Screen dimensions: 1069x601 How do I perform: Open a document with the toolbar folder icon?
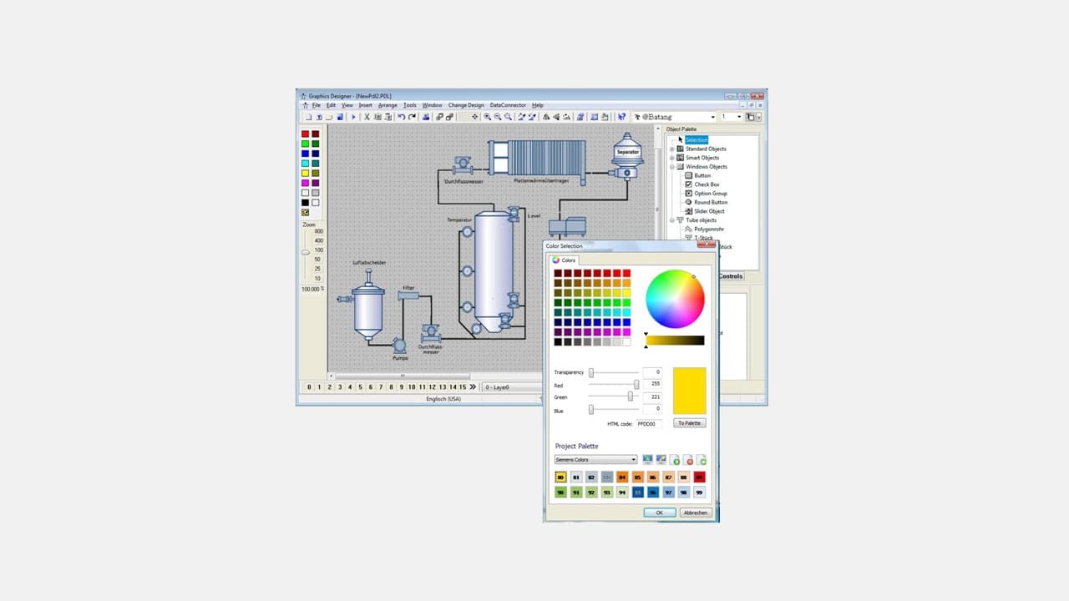(329, 117)
